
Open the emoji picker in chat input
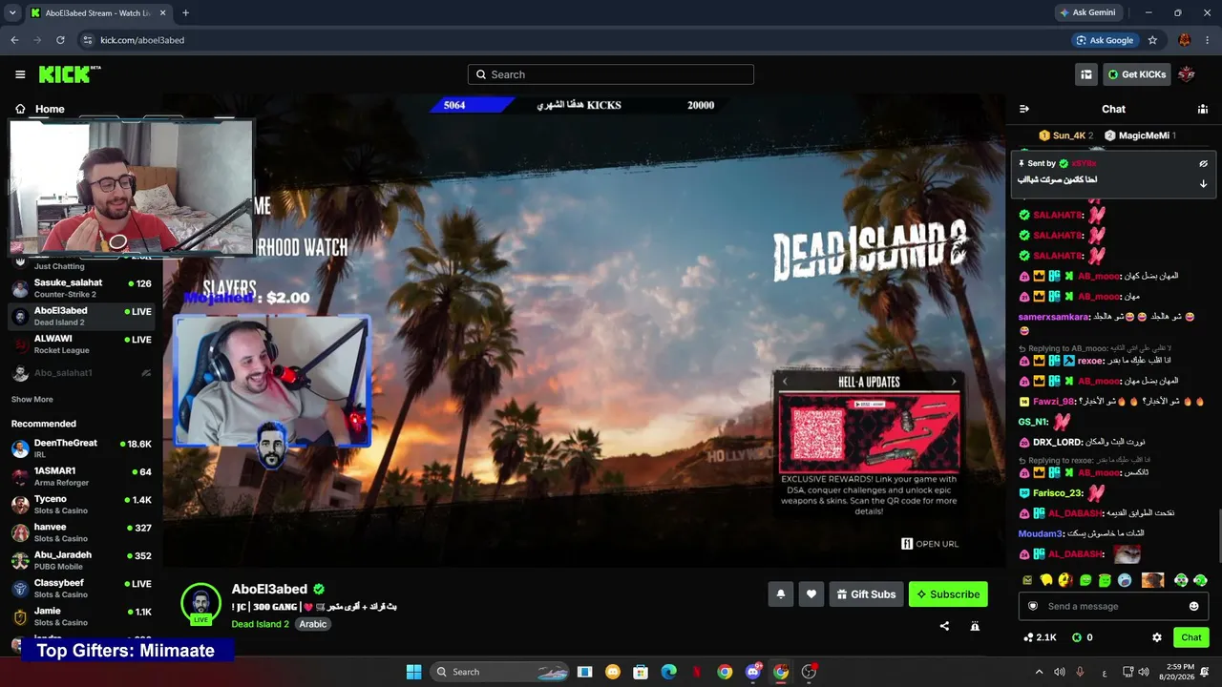(1193, 606)
